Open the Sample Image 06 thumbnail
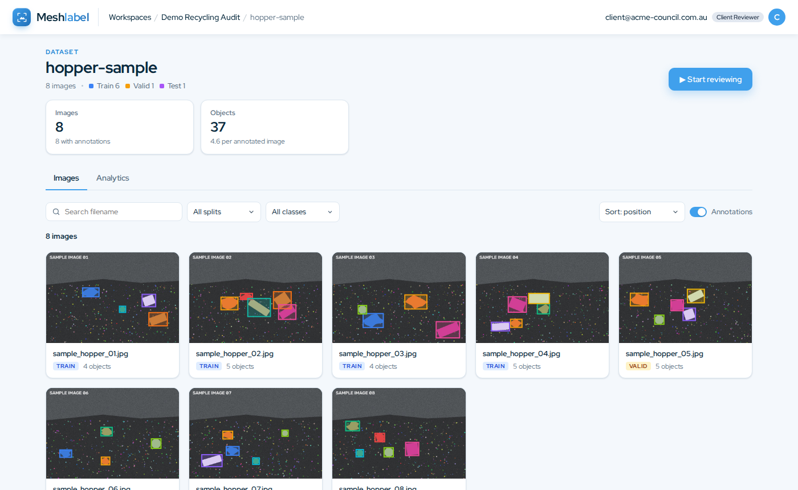798x490 pixels. (113, 434)
